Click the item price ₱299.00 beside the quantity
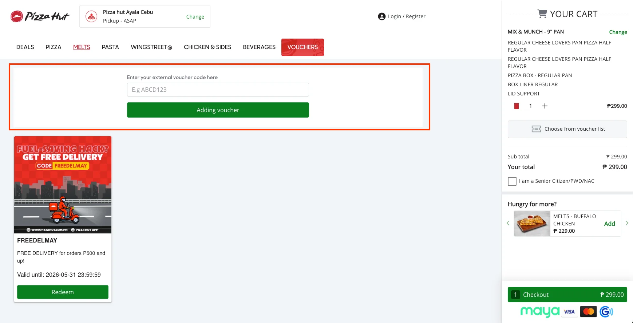The width and height of the screenshot is (633, 323). [x=617, y=106]
